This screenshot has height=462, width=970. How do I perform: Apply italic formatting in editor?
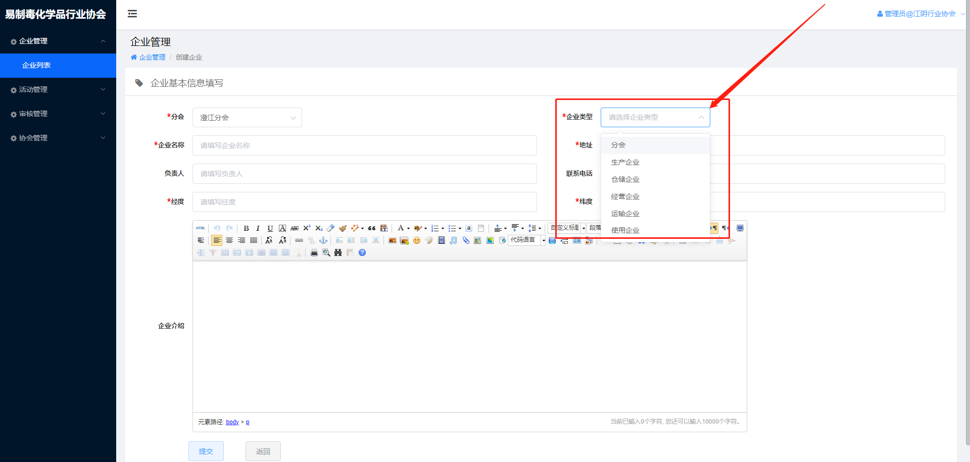258,228
